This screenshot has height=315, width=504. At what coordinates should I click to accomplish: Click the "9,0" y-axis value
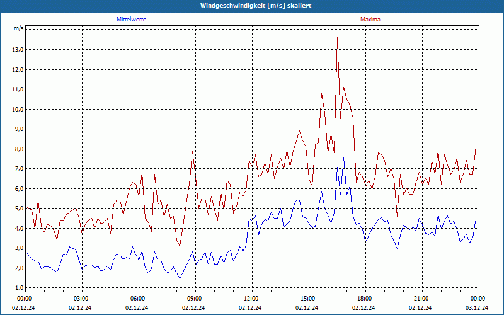tap(20, 129)
